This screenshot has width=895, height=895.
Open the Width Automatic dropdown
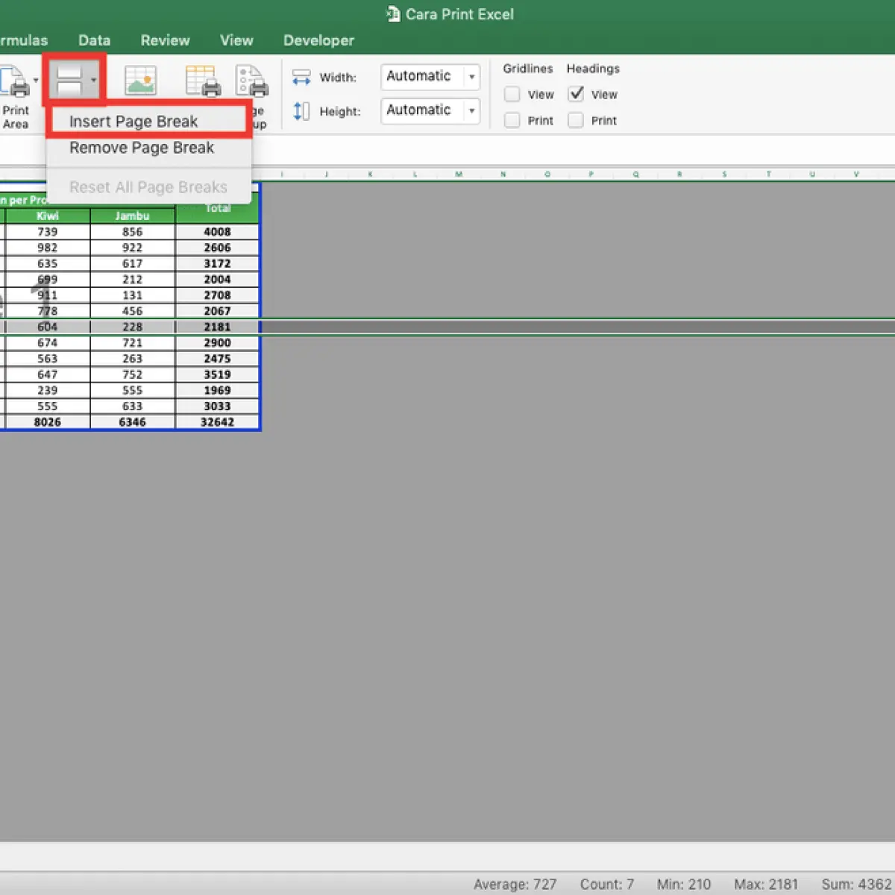click(x=430, y=77)
